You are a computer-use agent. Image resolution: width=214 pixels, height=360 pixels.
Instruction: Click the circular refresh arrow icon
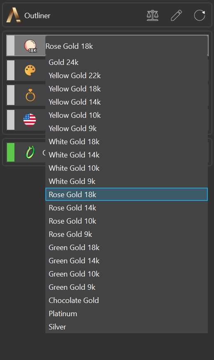point(200,15)
